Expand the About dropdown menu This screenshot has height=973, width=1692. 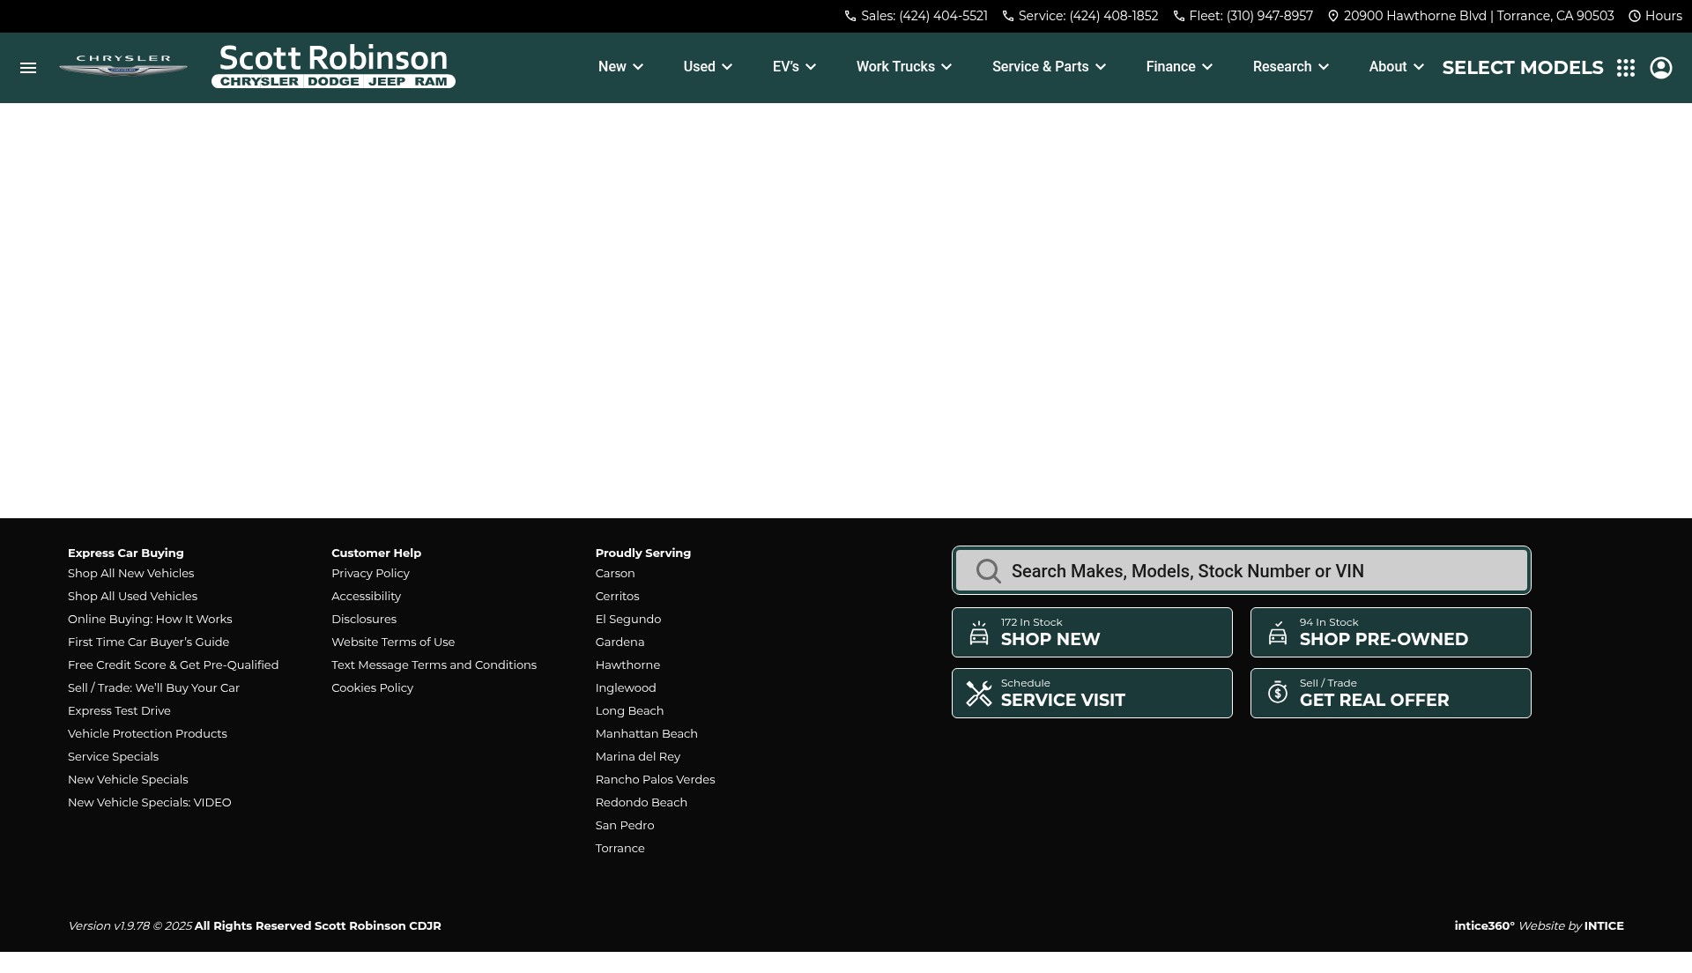[1396, 67]
